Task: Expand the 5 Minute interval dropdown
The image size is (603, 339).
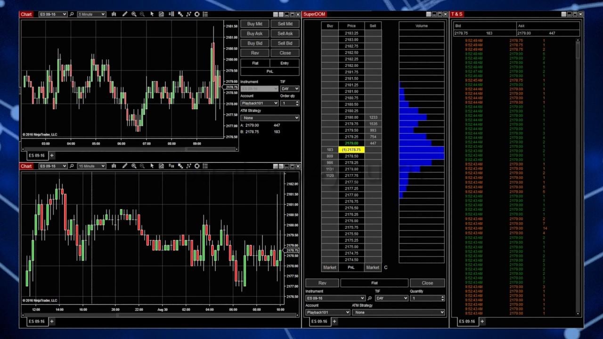Action: (91, 14)
